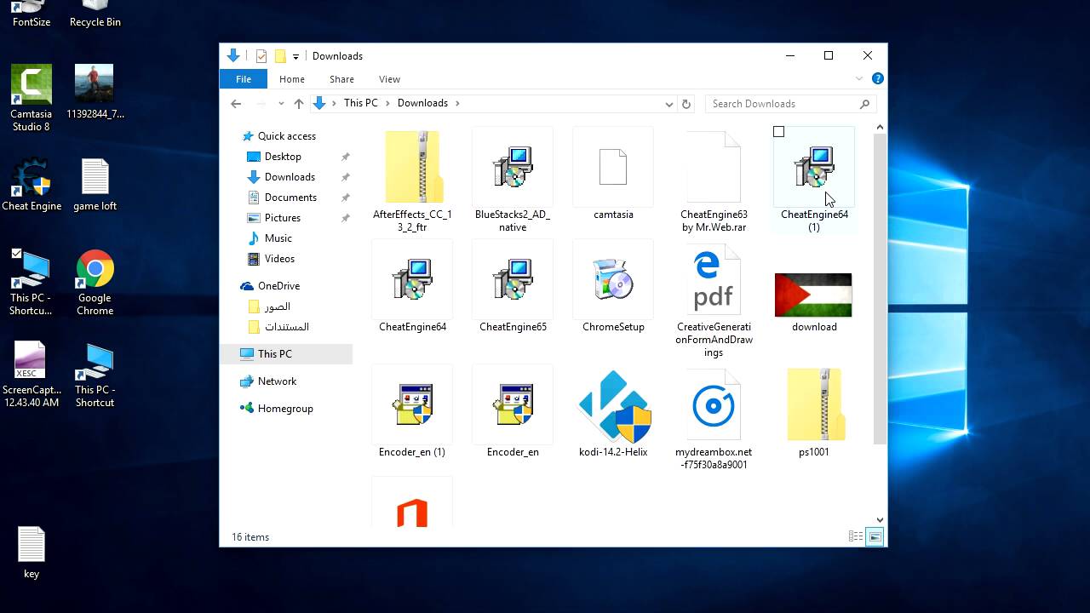Select the download flag image thumbnail

pyautogui.click(x=813, y=295)
